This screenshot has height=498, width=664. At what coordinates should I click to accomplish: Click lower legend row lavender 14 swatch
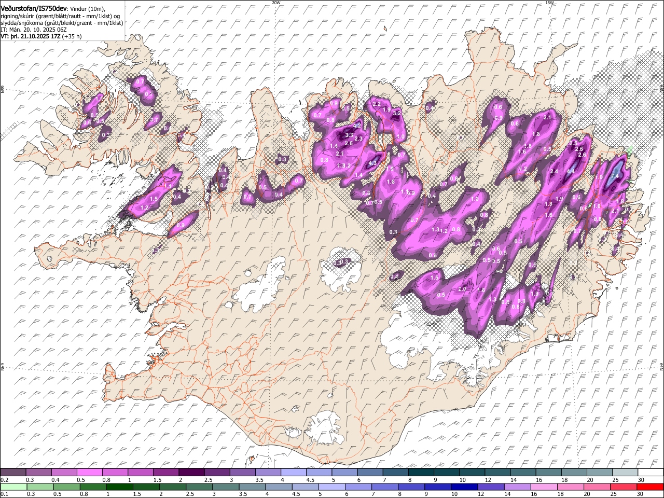pyautogui.click(x=517, y=487)
